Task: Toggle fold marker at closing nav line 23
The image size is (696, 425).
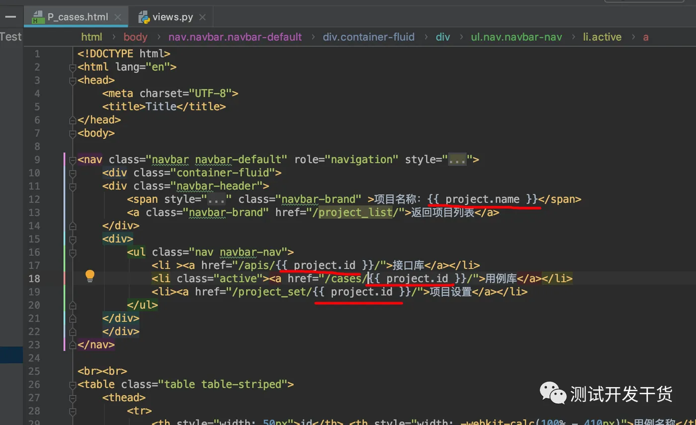Action: click(x=73, y=345)
